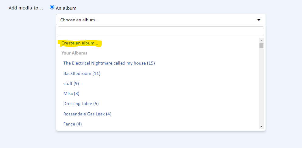Choose the Fence (4) album

point(72,124)
